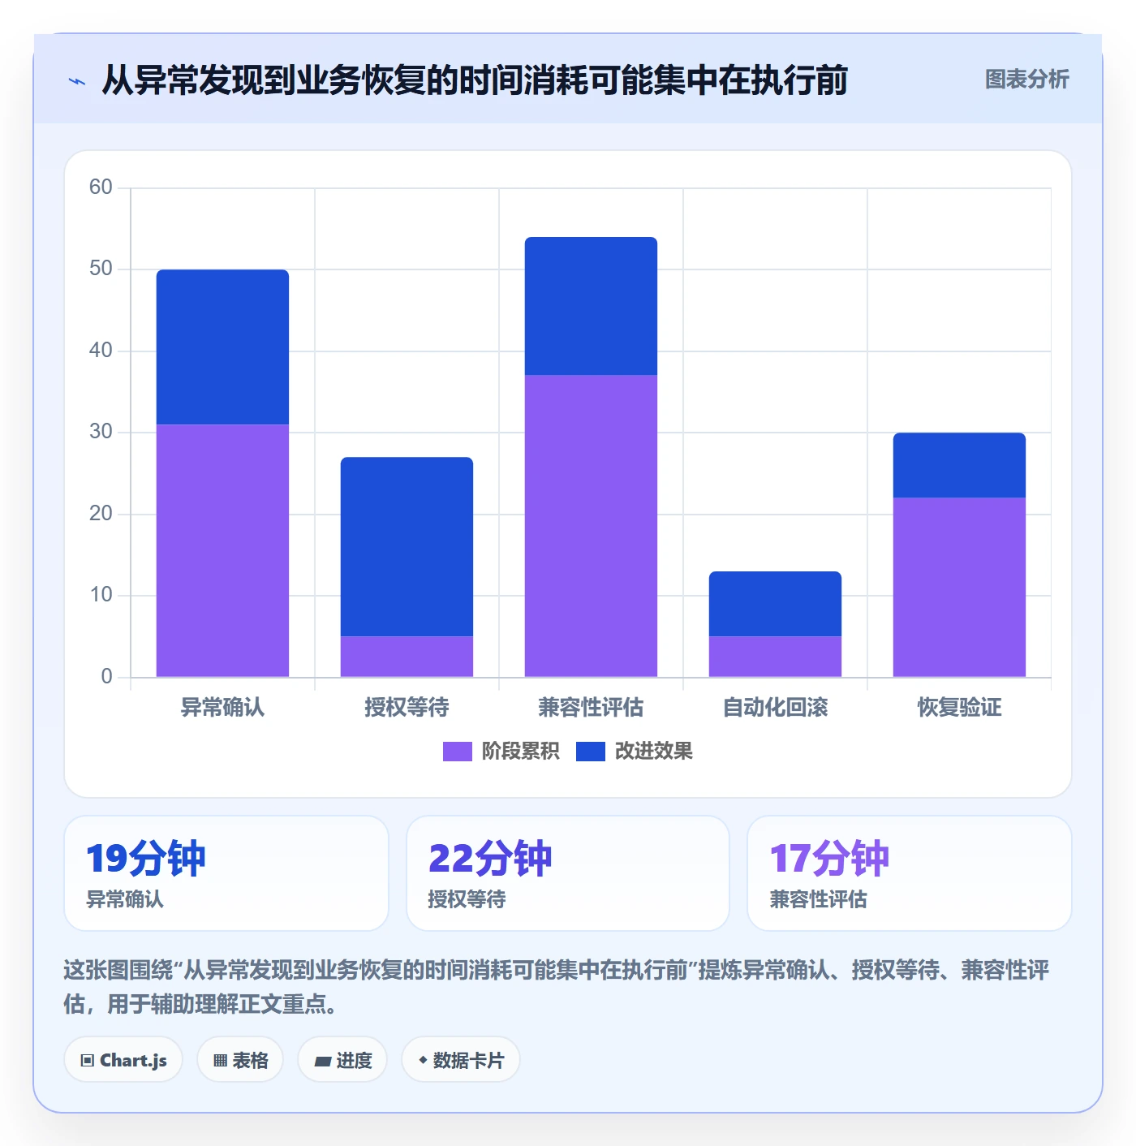Screen dimensions: 1136x1146
Task: Click the 改进效果 legend label
Action: coord(653,752)
